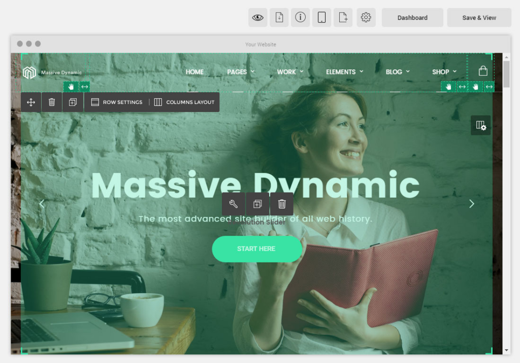View page info with the info icon
The width and height of the screenshot is (520, 363).
click(300, 17)
